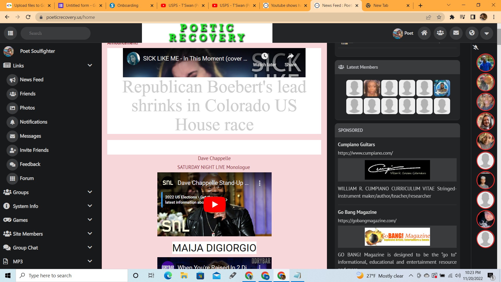This screenshot has height=282, width=501.
Task: Bookmark page with the star icon
Action: point(439,17)
